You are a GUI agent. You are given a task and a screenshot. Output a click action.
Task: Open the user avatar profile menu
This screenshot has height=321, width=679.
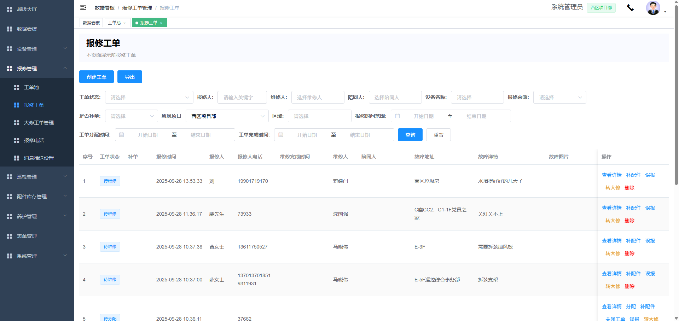pos(653,8)
